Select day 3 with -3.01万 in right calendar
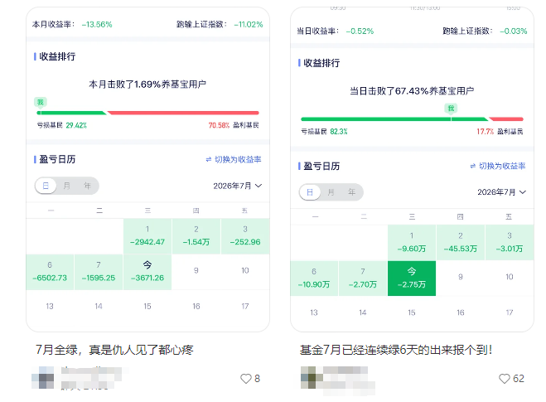Viewport: 546px width, 402px height. click(510, 243)
